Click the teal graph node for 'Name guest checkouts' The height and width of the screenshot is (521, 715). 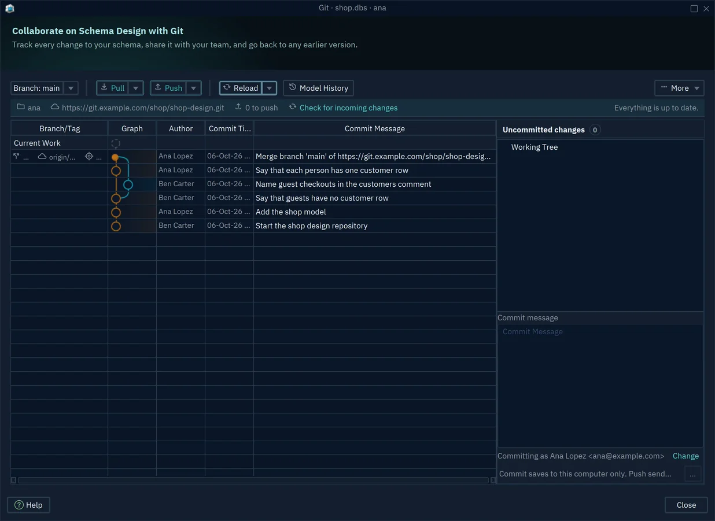click(128, 184)
